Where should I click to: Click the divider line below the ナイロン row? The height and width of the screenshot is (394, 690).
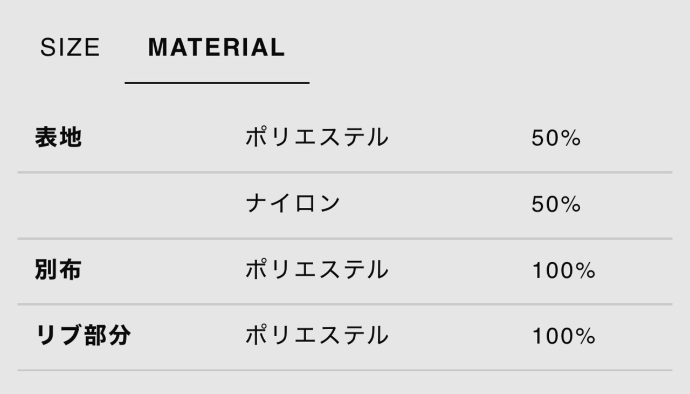345,238
